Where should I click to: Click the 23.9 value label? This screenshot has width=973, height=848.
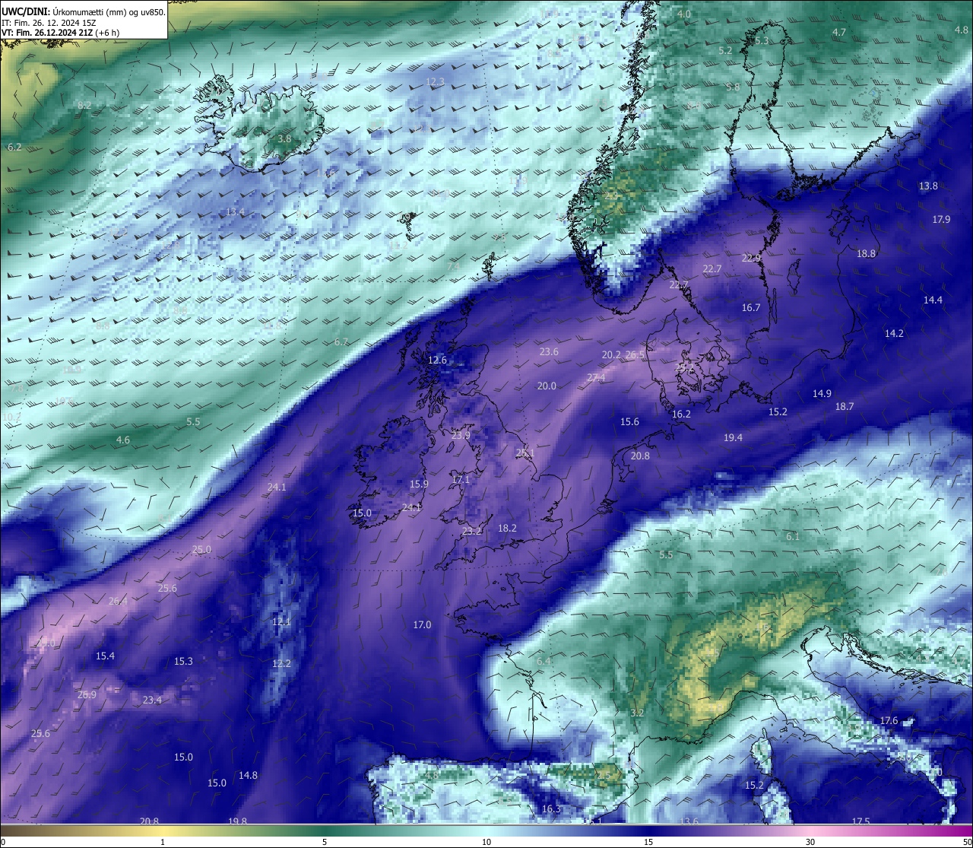click(x=461, y=436)
